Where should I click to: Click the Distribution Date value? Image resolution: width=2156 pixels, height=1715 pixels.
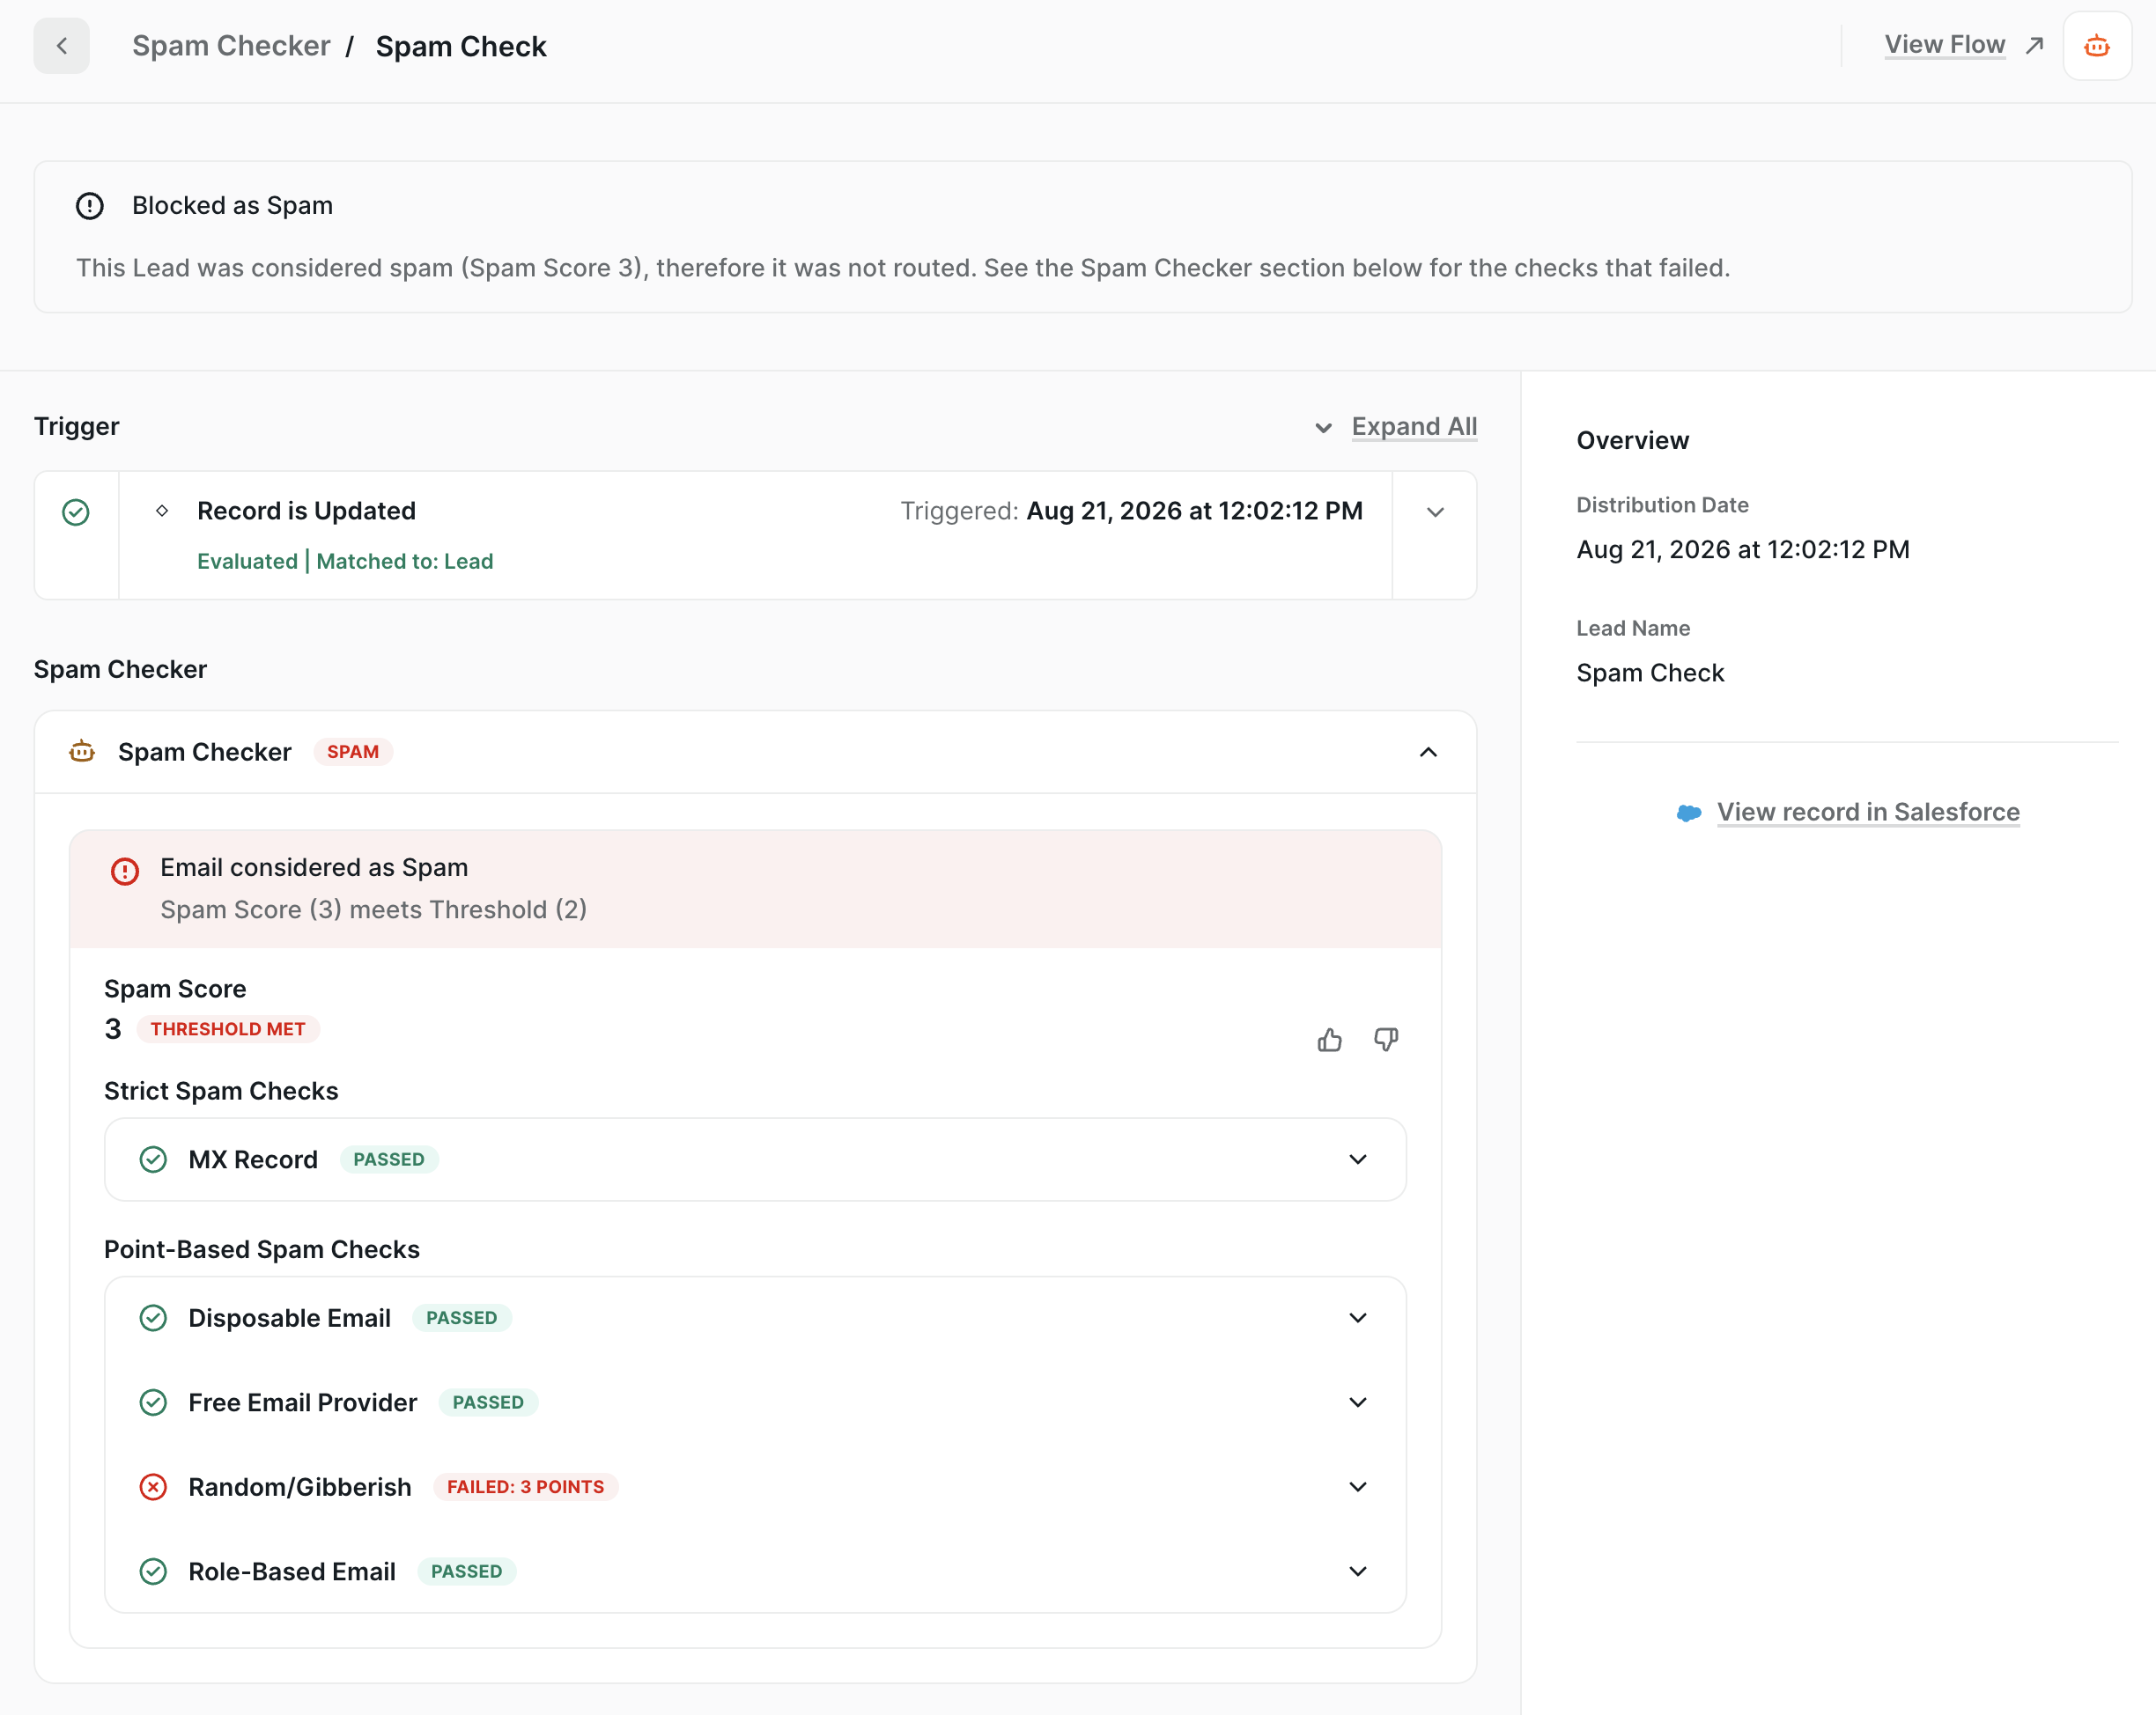pos(1743,549)
